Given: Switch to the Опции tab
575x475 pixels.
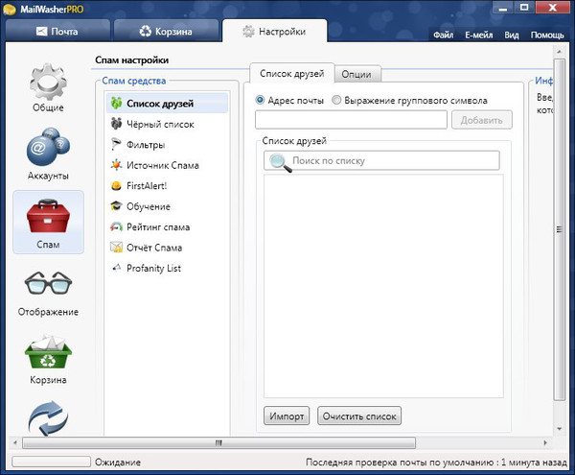Looking at the screenshot, I should tap(359, 75).
